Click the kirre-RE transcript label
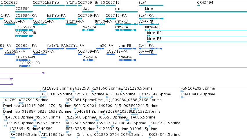The height and width of the screenshot is (139, 247). coord(152,27)
